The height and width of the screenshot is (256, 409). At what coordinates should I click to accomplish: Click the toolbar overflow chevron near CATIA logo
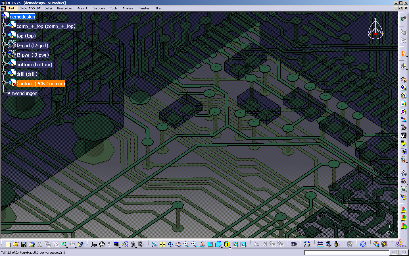392,241
